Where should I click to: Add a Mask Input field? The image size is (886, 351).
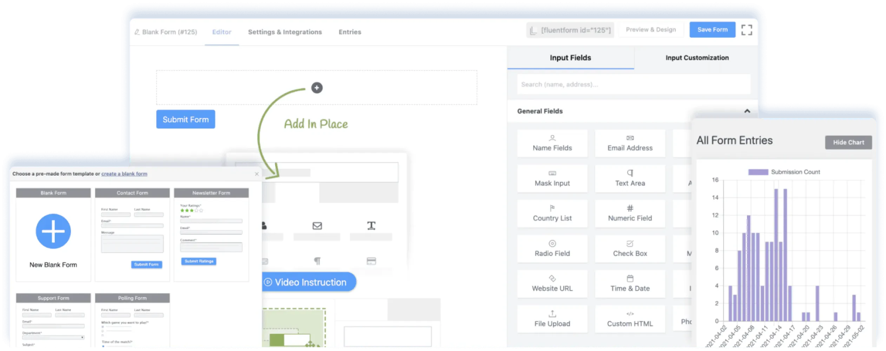(552, 178)
